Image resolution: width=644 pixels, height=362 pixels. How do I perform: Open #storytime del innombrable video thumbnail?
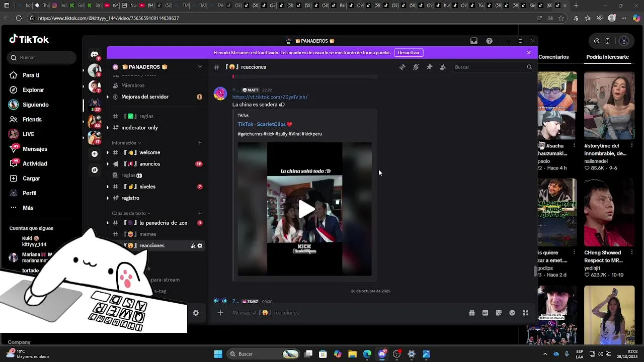(609, 106)
